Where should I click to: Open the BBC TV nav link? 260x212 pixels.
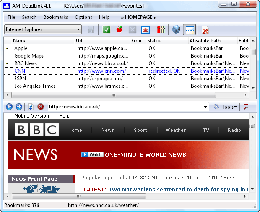[206, 130]
